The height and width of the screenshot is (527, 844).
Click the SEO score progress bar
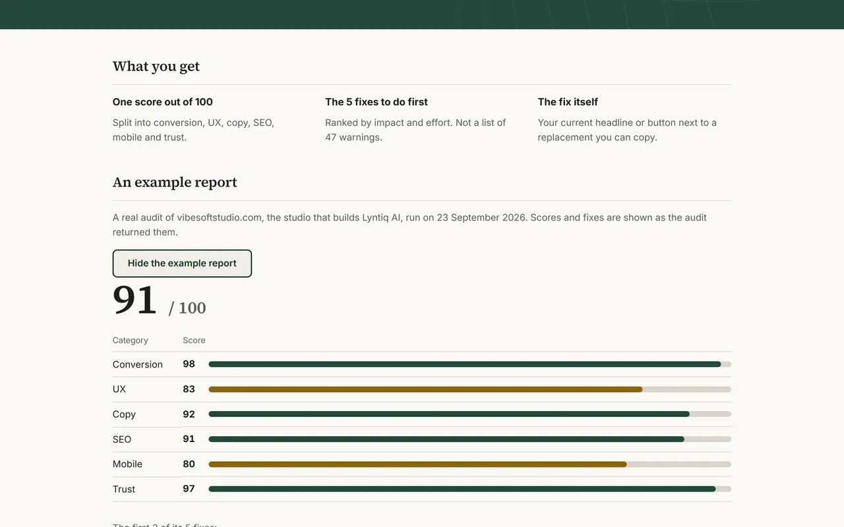pos(469,439)
